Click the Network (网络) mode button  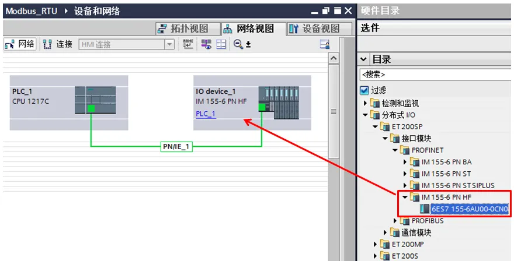pyautogui.click(x=20, y=44)
